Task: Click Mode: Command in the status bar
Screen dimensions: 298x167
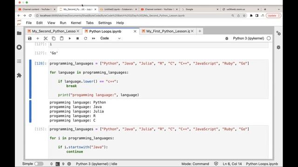Action: tap(195, 164)
